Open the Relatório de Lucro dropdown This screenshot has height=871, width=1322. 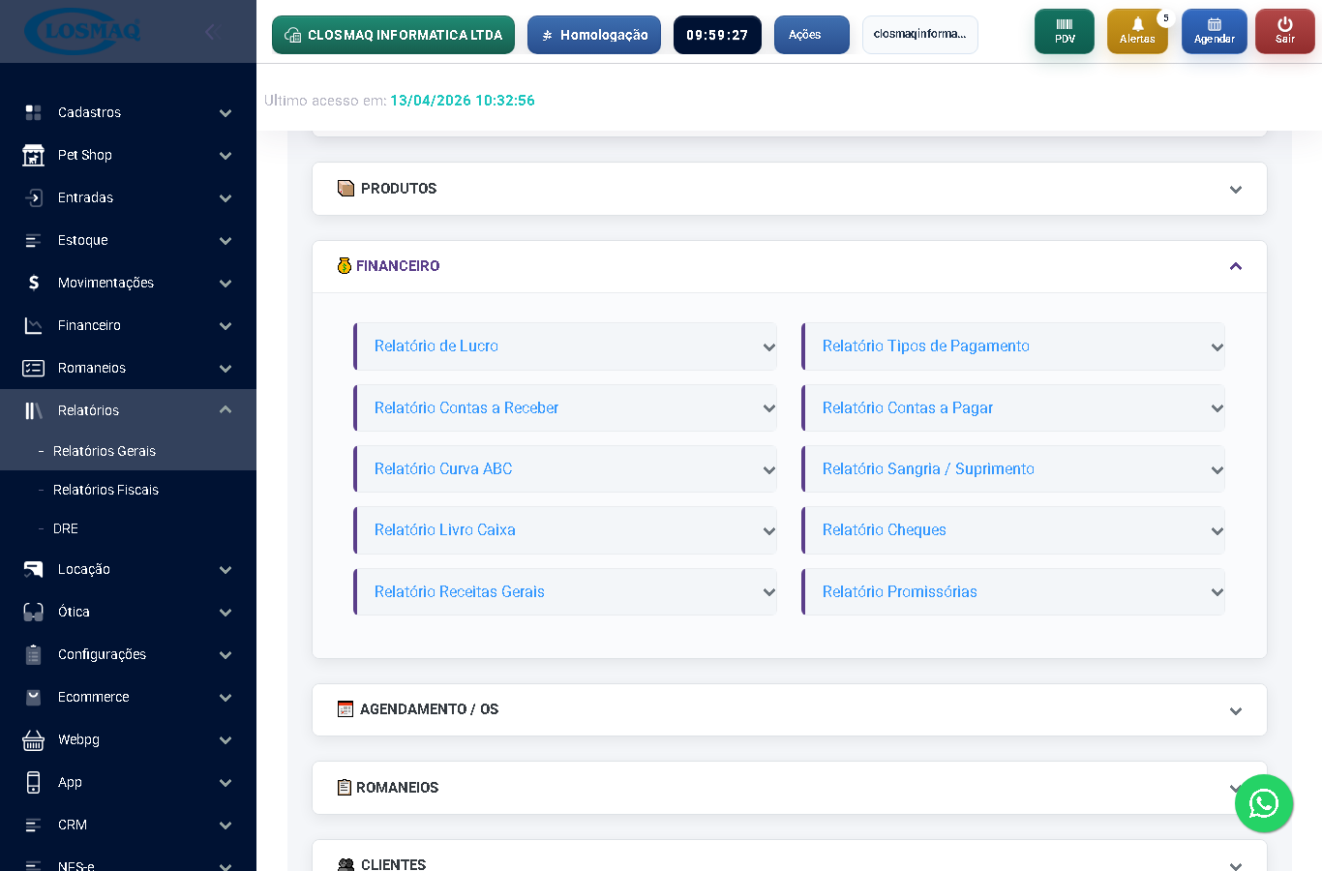click(565, 345)
